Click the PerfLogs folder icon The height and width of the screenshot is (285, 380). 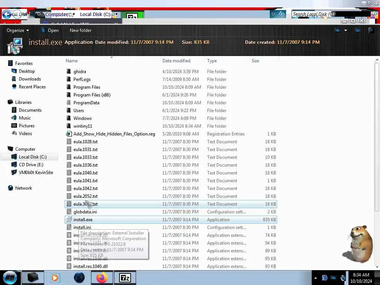pos(69,79)
